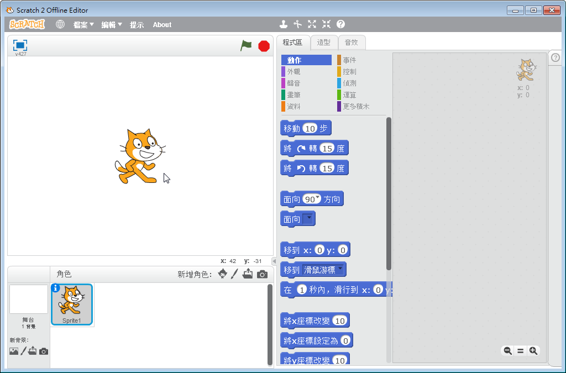
Task: Choose a backdrop from the library
Action: (x=14, y=351)
